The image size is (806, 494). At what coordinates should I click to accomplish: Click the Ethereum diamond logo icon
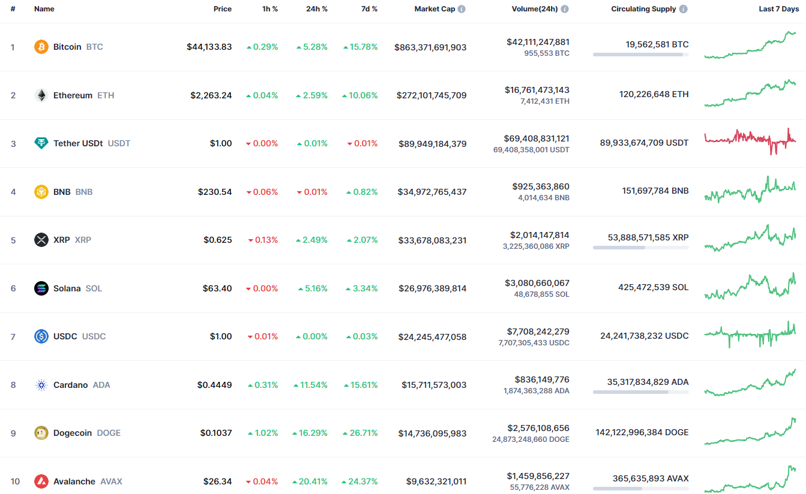41,95
